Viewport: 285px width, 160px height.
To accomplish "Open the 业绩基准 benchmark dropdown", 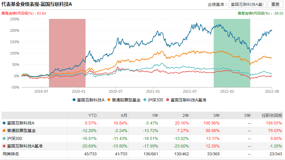I will 247,4.
